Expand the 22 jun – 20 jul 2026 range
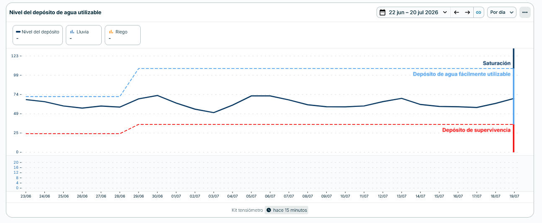The width and height of the screenshot is (542, 223). click(x=413, y=13)
